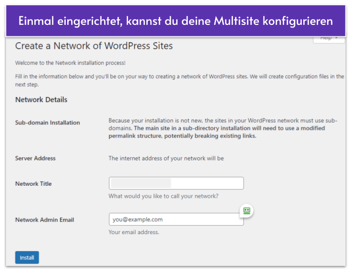Click the 'Your email address.' hint text
The width and height of the screenshot is (350, 269).
(134, 232)
